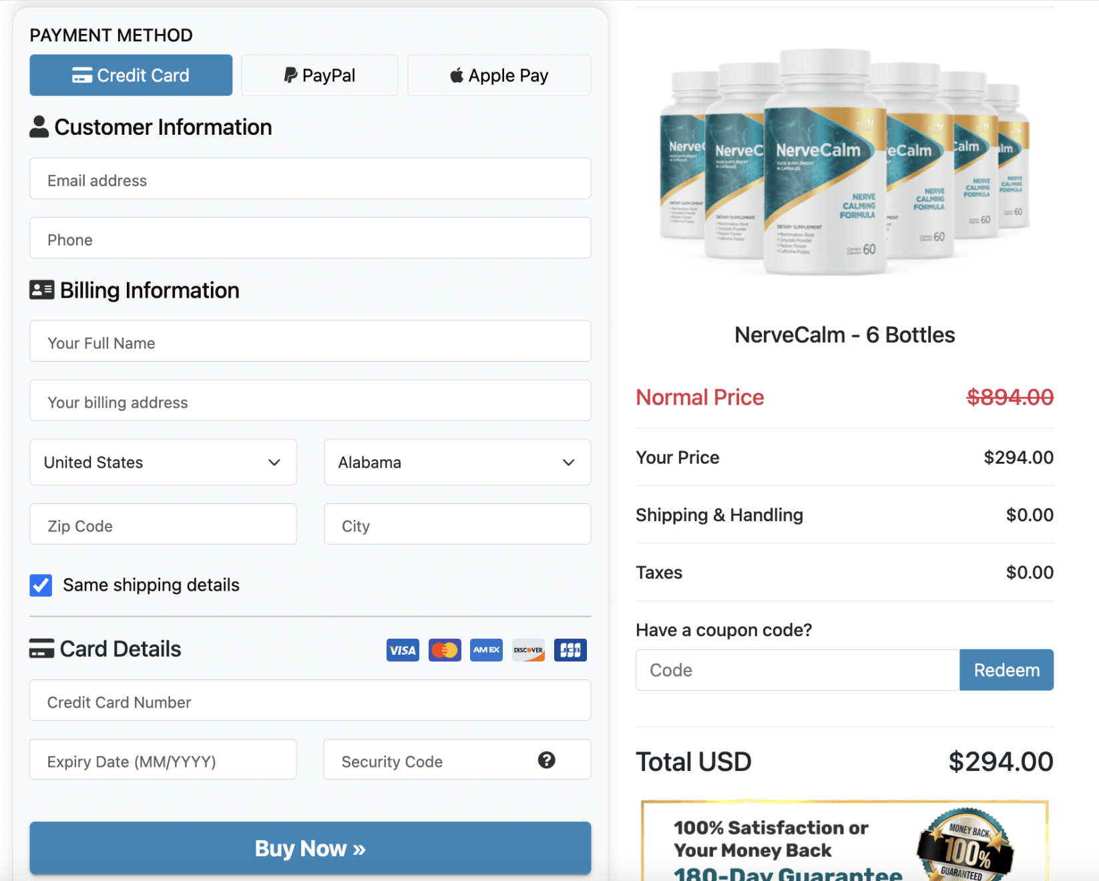Click the Mastercard icon

point(444,649)
